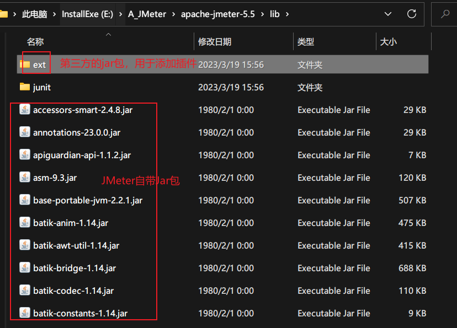Select apiguardian-api-1.1.2.jar file icon
This screenshot has width=457, height=328.
coord(25,154)
